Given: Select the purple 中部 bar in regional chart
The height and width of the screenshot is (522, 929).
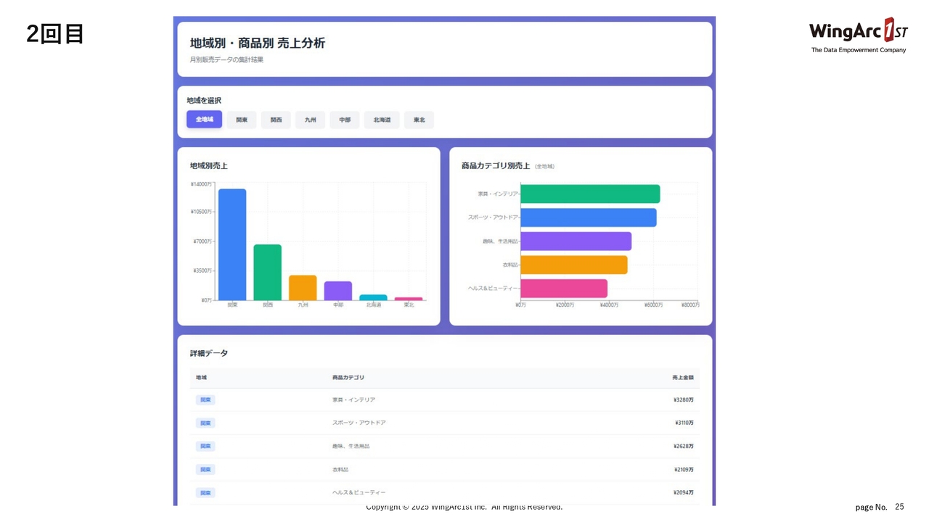Looking at the screenshot, I should [x=337, y=290].
